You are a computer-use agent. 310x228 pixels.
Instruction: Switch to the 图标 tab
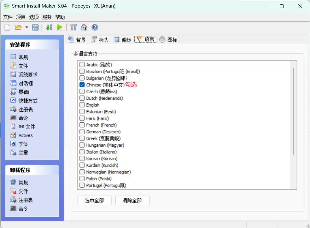click(168, 40)
